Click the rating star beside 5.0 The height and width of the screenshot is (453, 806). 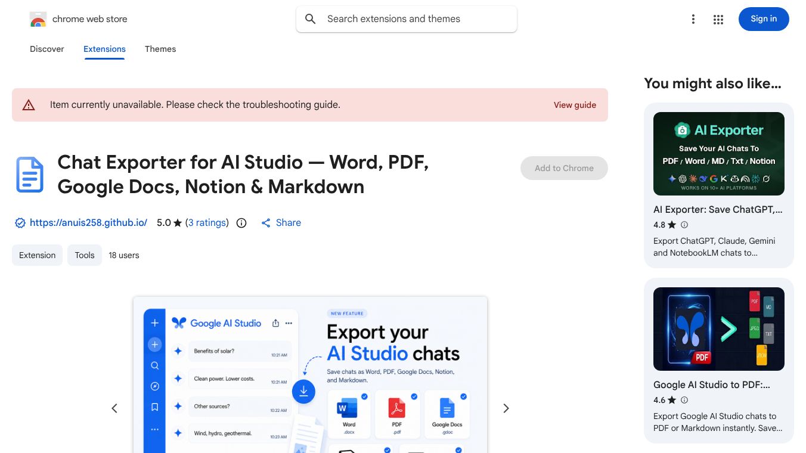(x=178, y=223)
